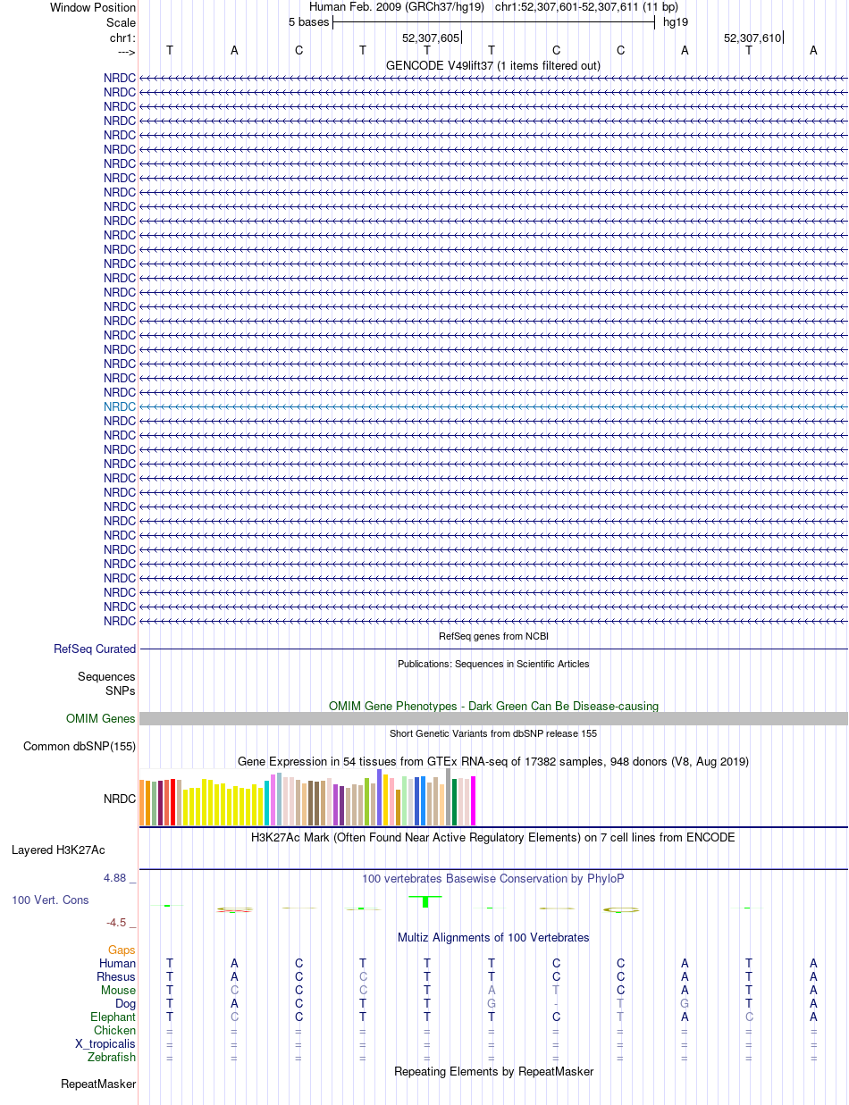Select the Zebrafish alignment row label

112,1058
